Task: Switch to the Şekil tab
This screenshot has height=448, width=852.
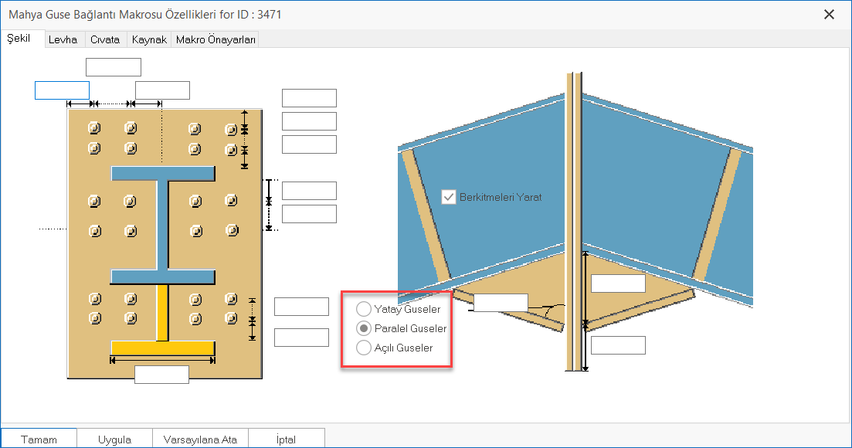Action: click(19, 39)
